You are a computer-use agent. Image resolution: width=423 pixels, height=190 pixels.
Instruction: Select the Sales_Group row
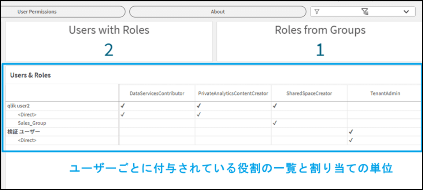(x=32, y=123)
